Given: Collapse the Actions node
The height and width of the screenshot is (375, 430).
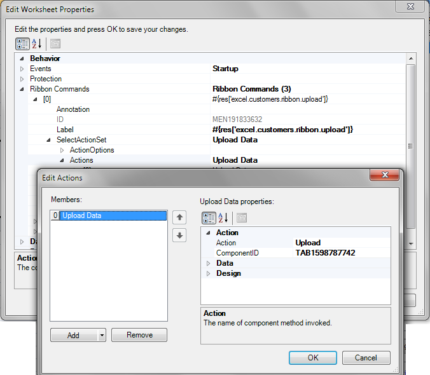Looking at the screenshot, I should tap(62, 160).
